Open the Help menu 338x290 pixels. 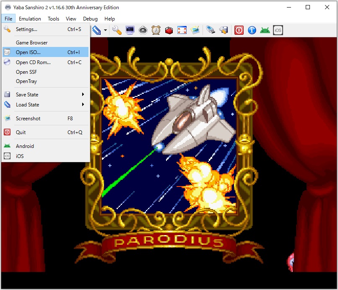[x=109, y=19]
